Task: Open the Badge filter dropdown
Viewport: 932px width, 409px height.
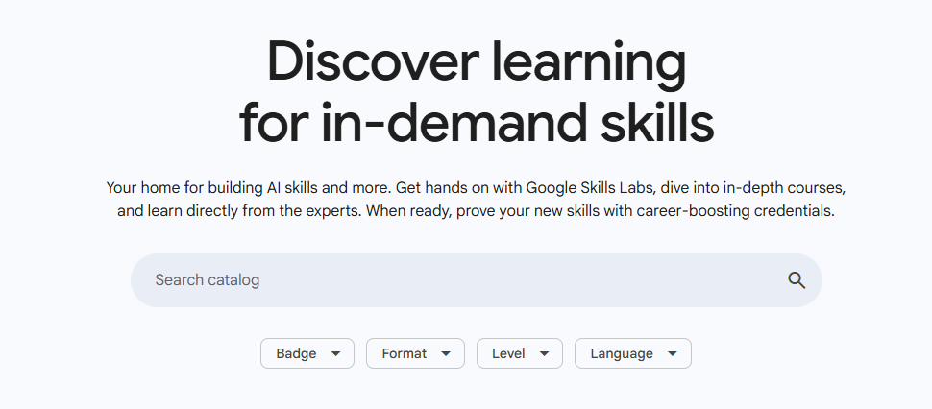Action: point(307,353)
